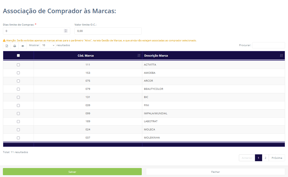Check the ARCOR brand row
This screenshot has height=177, width=288.
click(x=18, y=81)
